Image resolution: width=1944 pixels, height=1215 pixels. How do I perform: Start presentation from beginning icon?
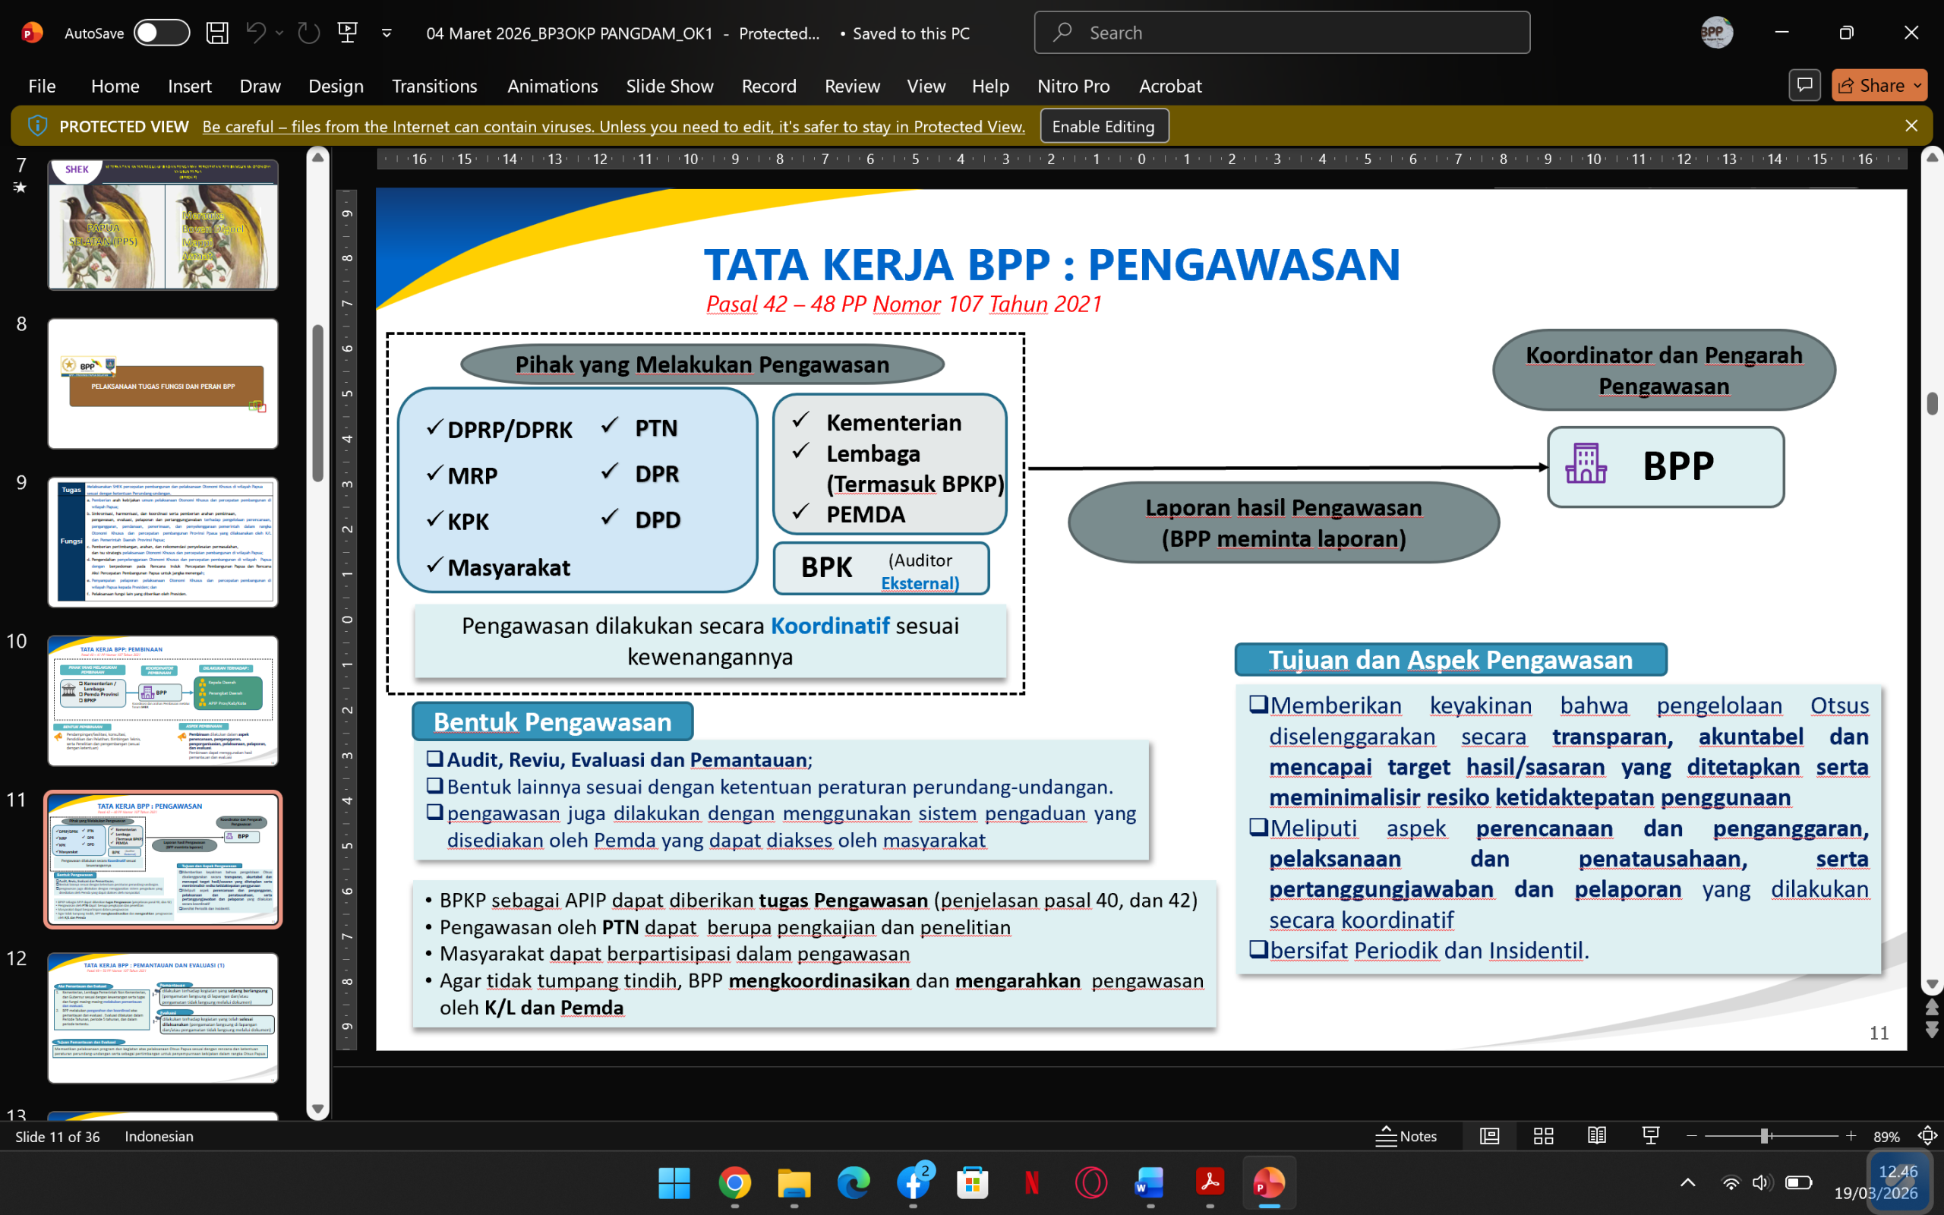tap(348, 33)
